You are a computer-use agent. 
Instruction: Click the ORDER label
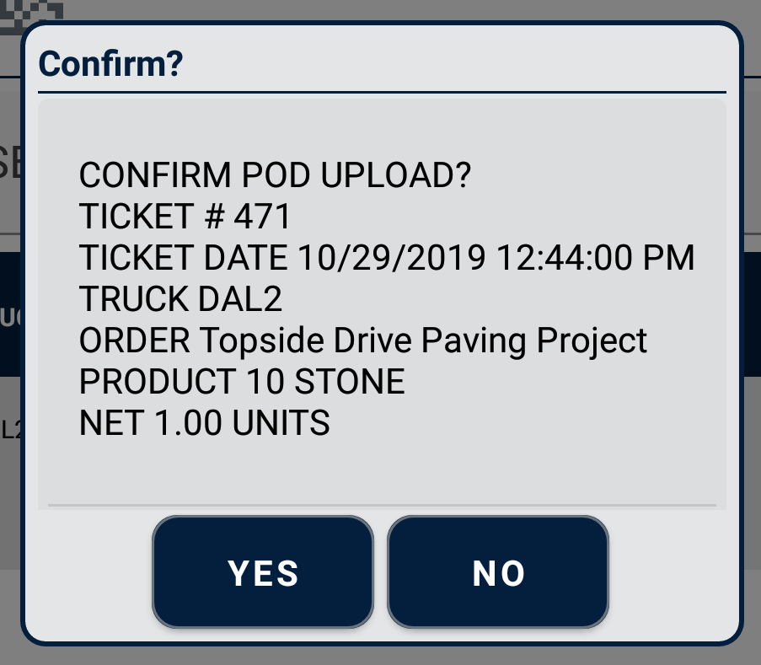tap(134, 341)
